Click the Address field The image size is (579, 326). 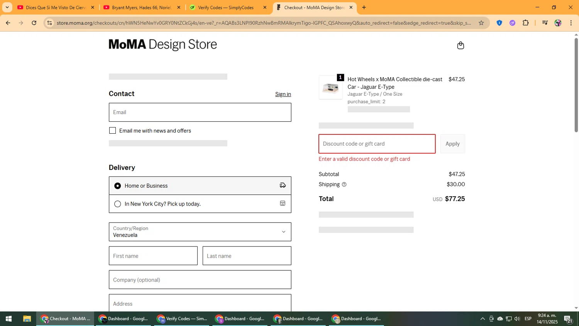pos(200,303)
